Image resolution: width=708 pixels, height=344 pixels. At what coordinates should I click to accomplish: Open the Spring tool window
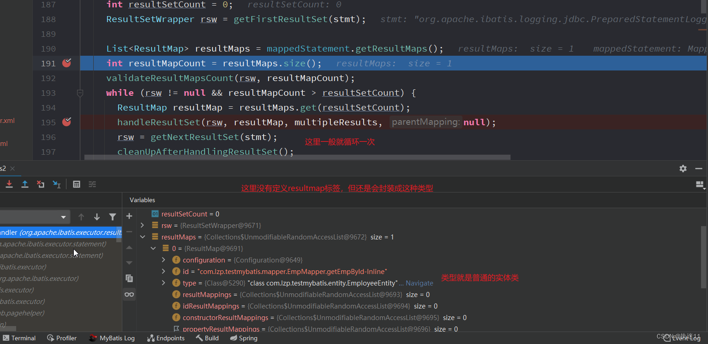pyautogui.click(x=244, y=338)
